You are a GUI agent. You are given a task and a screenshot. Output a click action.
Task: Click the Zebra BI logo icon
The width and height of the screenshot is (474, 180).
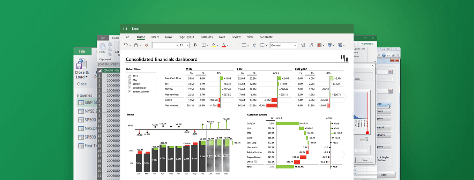click(345, 58)
